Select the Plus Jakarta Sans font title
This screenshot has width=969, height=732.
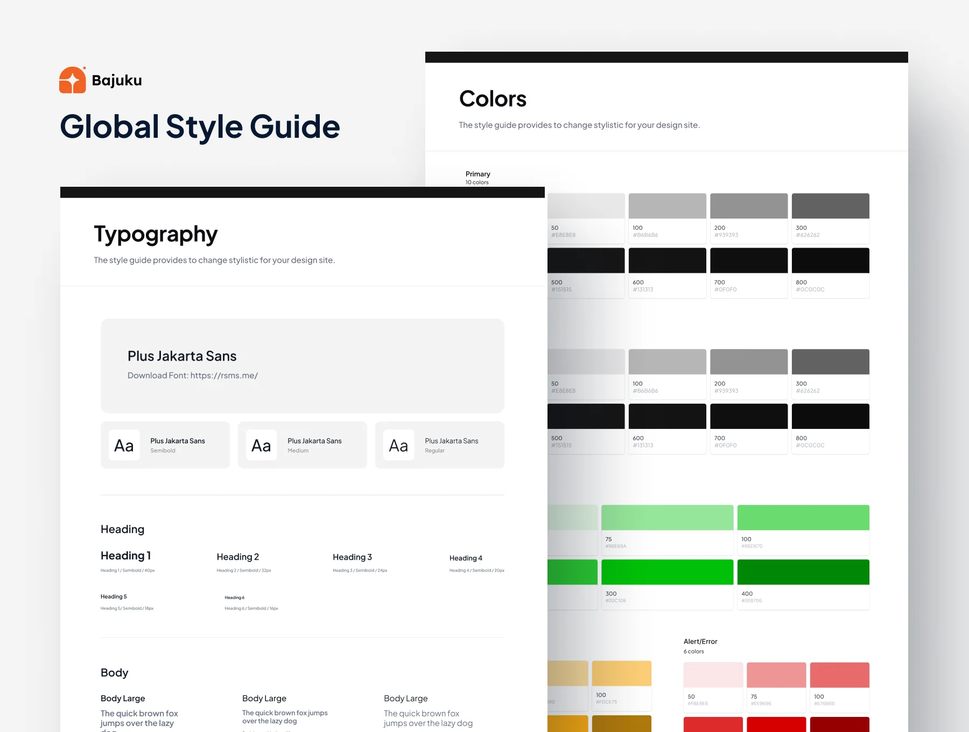182,356
